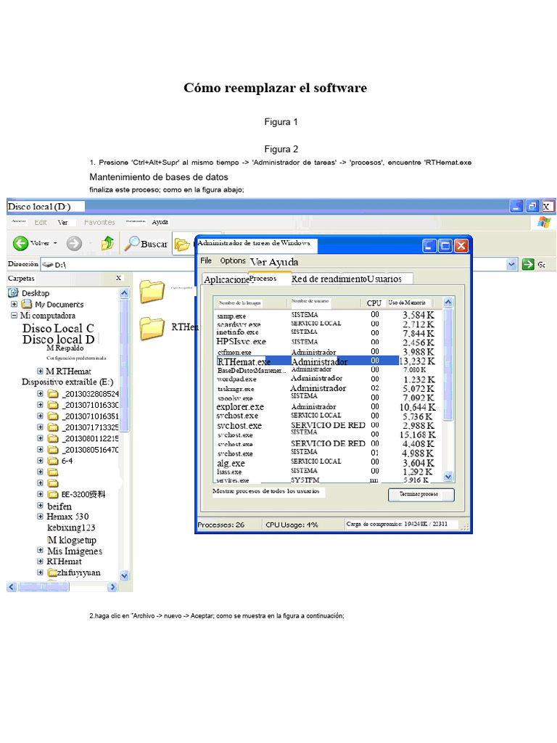Select Dispositivo extraíble (E:) in tree
The image size is (557, 743).
[x=67, y=382]
